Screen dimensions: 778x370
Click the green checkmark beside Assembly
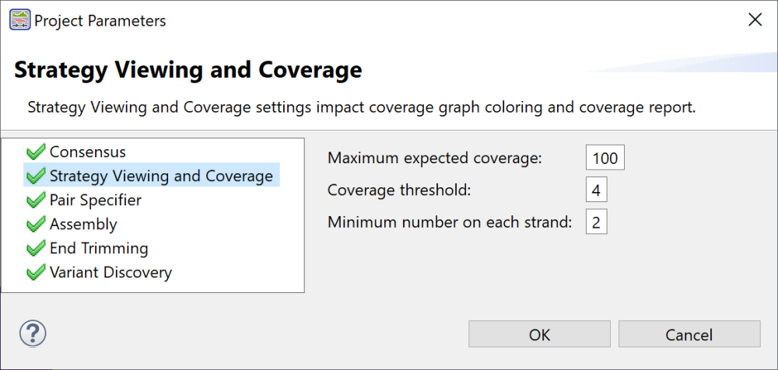tap(36, 225)
